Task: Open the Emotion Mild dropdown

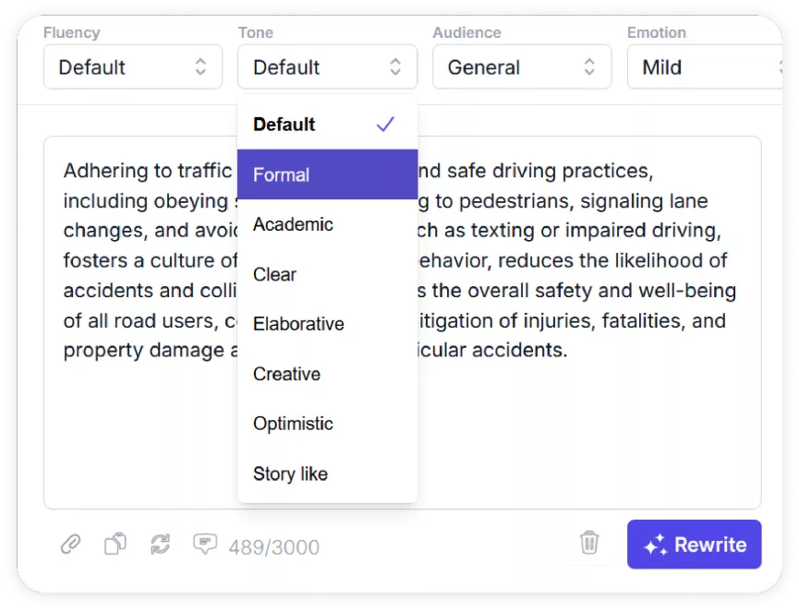Action: coord(705,66)
